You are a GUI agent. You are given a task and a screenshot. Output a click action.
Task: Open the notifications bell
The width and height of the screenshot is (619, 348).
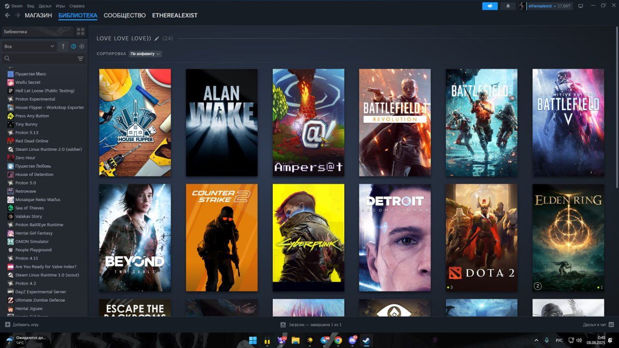(508, 6)
